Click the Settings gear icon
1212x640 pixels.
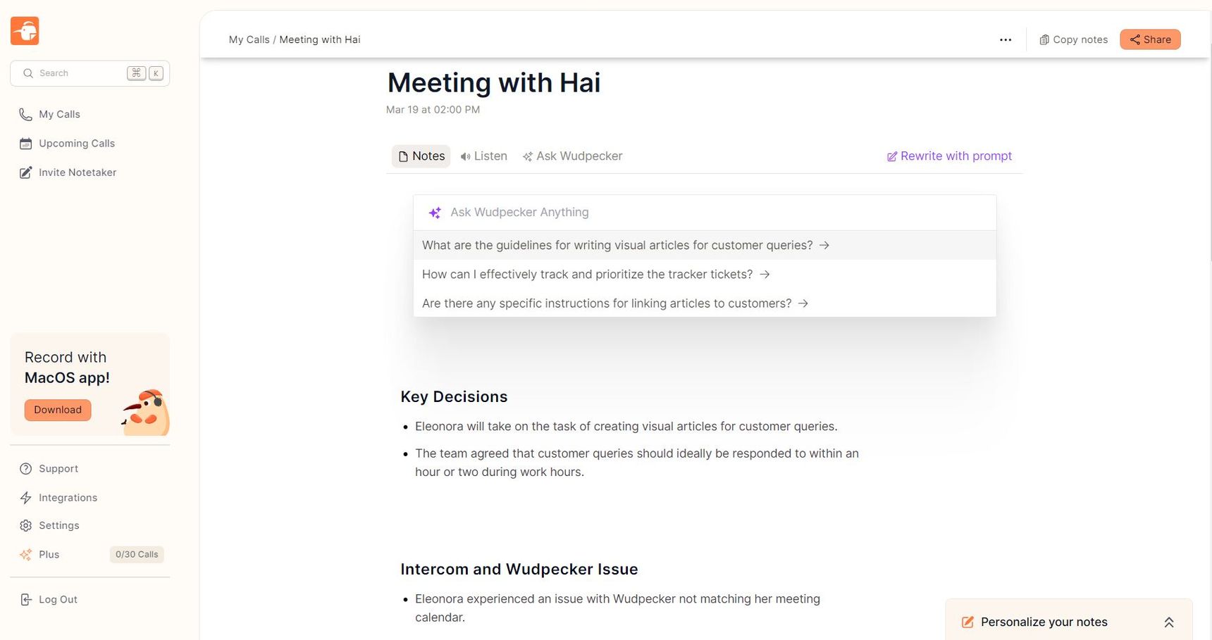pos(26,526)
